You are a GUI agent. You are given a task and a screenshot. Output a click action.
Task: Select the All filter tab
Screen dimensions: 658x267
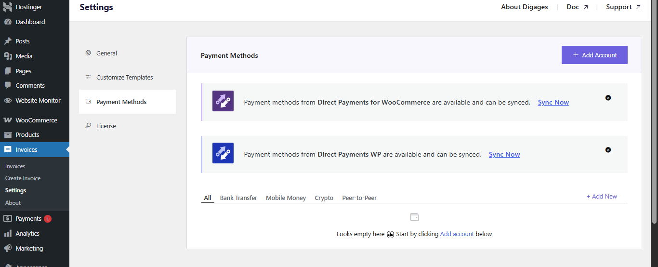[x=208, y=198]
